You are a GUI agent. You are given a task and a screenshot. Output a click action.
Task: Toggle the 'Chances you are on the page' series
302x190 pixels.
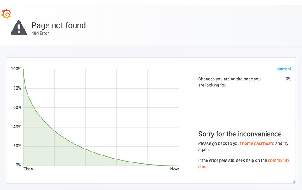229,82
